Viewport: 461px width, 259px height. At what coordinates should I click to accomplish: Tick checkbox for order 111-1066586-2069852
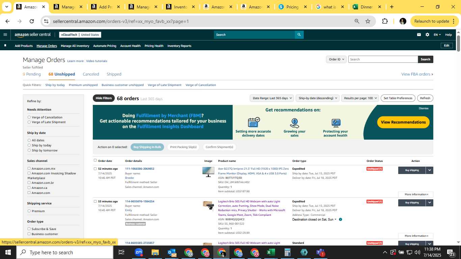click(x=95, y=169)
